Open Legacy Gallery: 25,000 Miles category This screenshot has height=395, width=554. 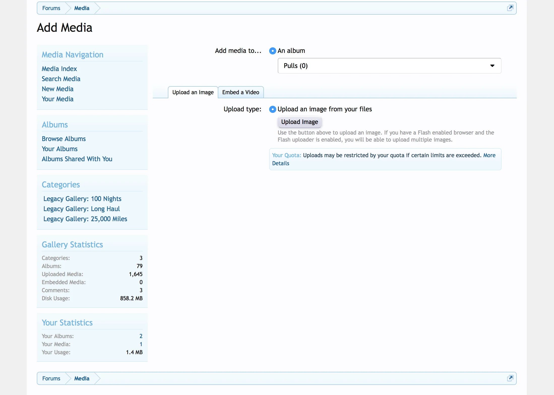85,219
